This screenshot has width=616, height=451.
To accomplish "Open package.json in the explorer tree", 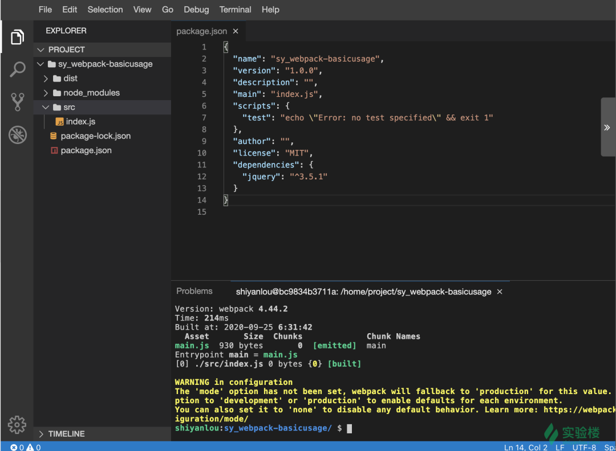I will pyautogui.click(x=86, y=150).
